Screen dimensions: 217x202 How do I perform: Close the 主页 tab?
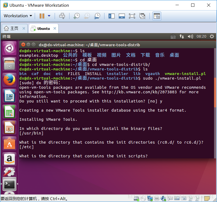click(24, 28)
